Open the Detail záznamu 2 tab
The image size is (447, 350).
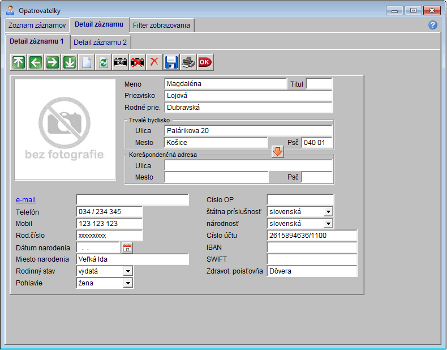(x=101, y=42)
